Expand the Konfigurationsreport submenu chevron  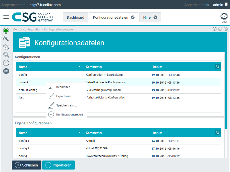pyautogui.click(x=51, y=114)
